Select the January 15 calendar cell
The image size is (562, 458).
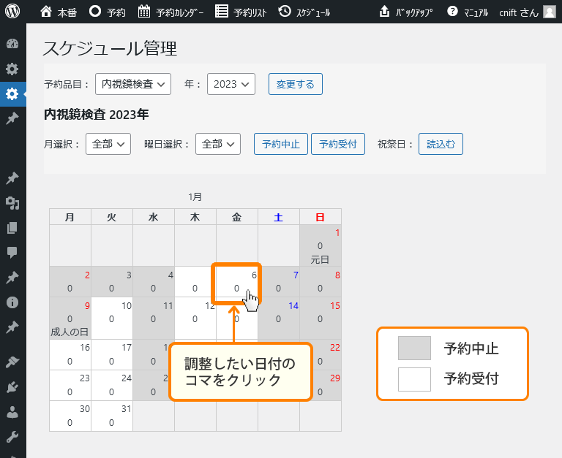pos(320,318)
